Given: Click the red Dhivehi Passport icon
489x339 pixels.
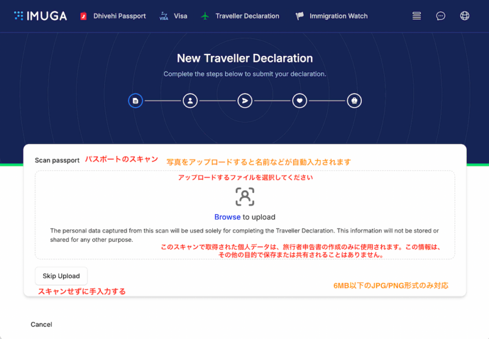Looking at the screenshot, I should [x=83, y=16].
